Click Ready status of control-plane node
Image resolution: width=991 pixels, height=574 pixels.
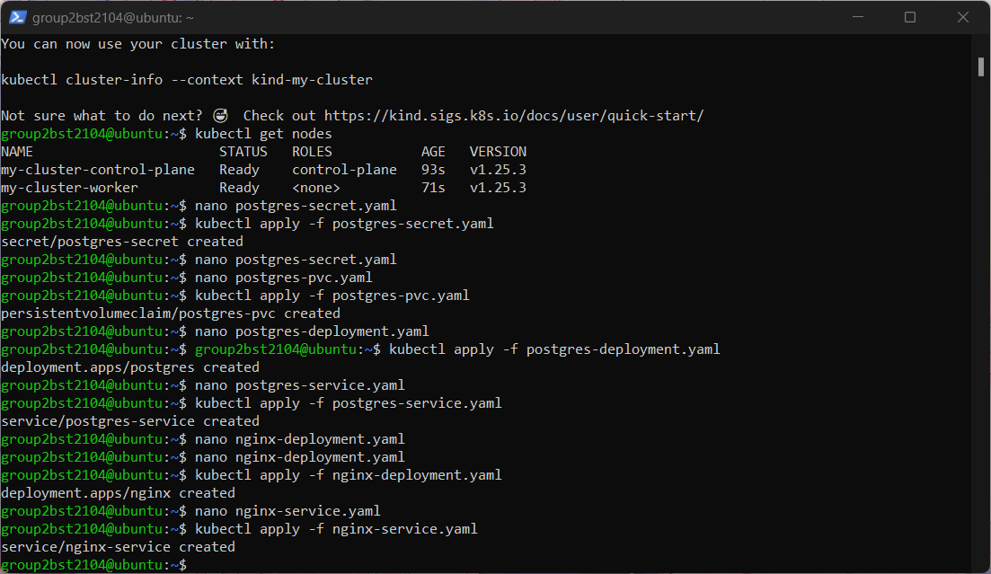click(240, 170)
